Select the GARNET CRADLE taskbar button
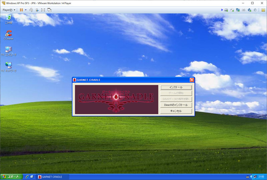 click(53, 177)
